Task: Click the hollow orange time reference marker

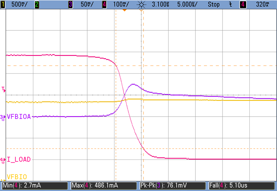Action: point(141,11)
